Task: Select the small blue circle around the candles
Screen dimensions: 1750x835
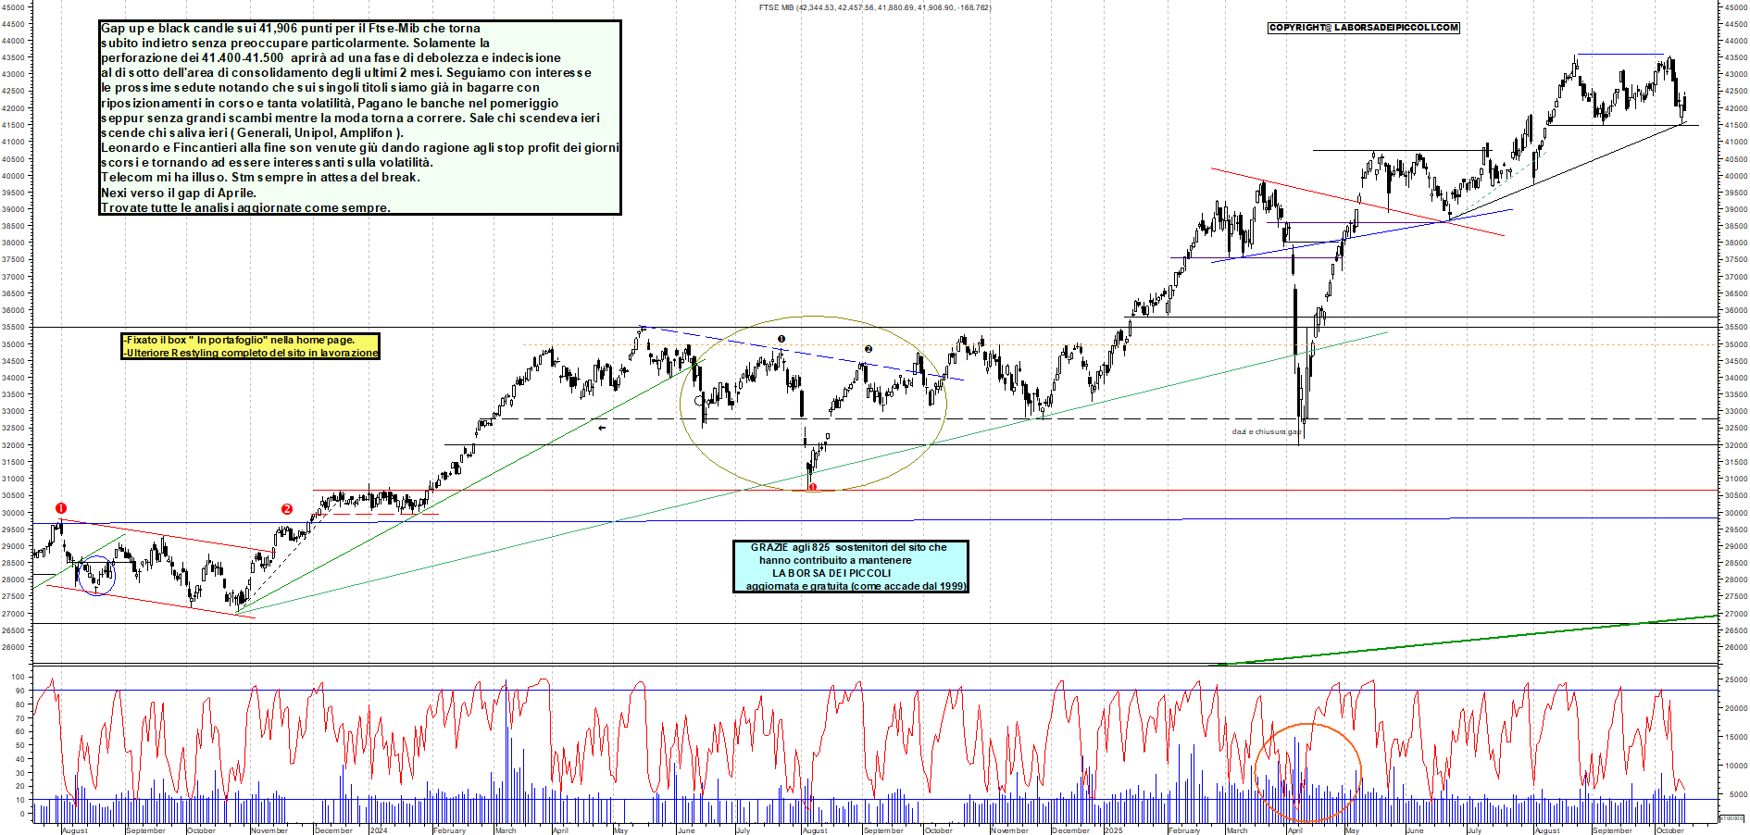Action: pos(96,576)
